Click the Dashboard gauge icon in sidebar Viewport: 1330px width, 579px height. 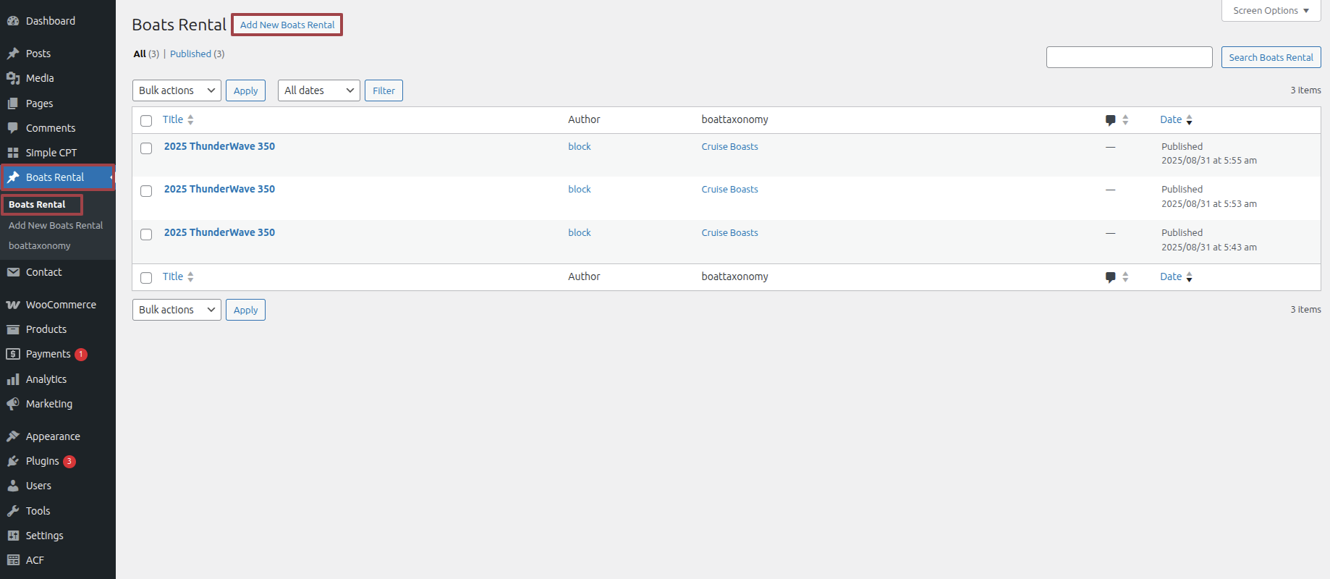point(13,21)
